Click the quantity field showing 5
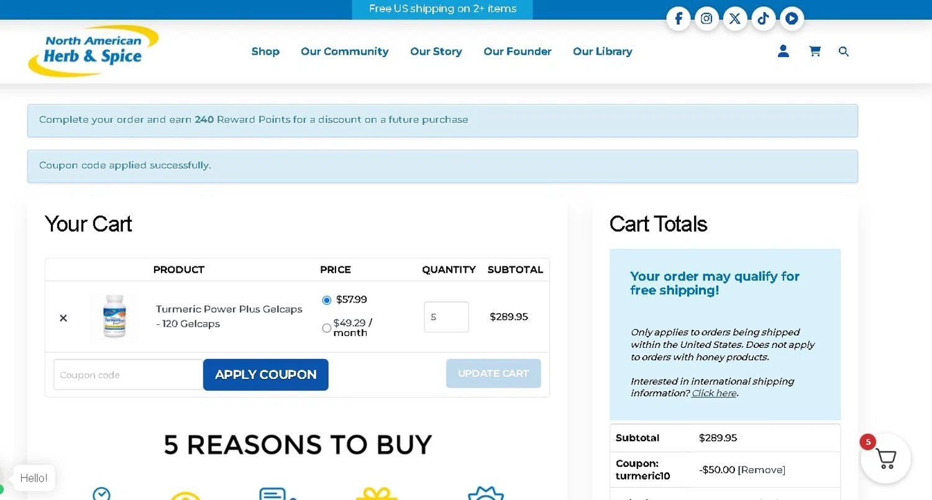Image resolution: width=932 pixels, height=500 pixels. (446, 317)
